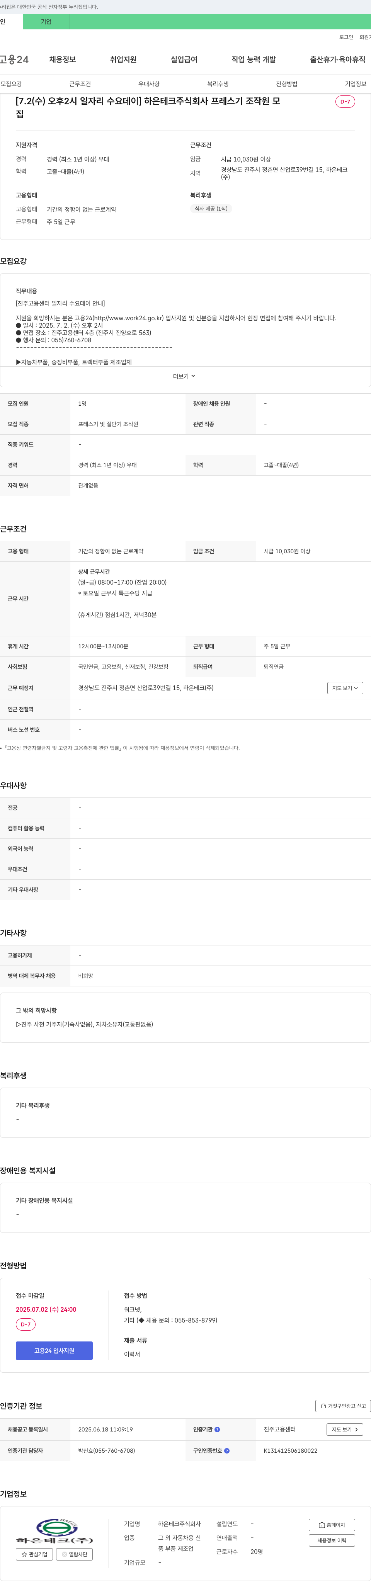Click the 하은테크(주) company logo

(x=54, y=1531)
